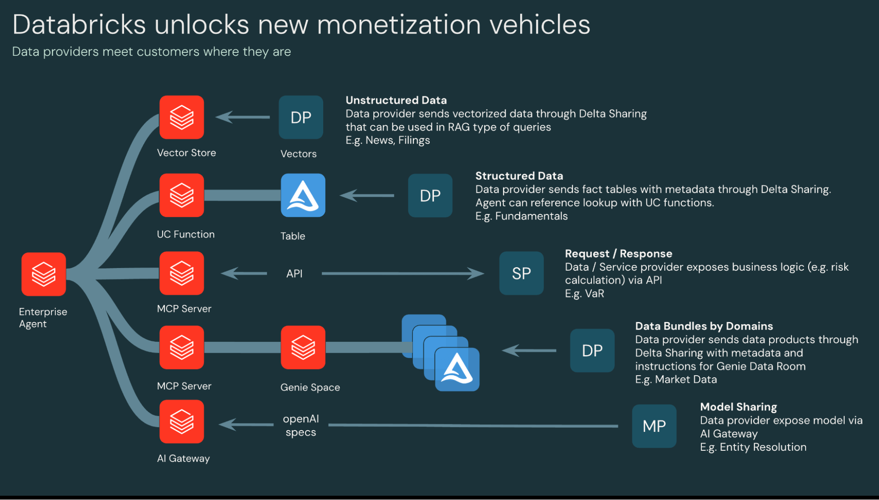Image resolution: width=879 pixels, height=500 pixels.
Task: Click the Enterprise Agent icon
Action: (x=43, y=273)
